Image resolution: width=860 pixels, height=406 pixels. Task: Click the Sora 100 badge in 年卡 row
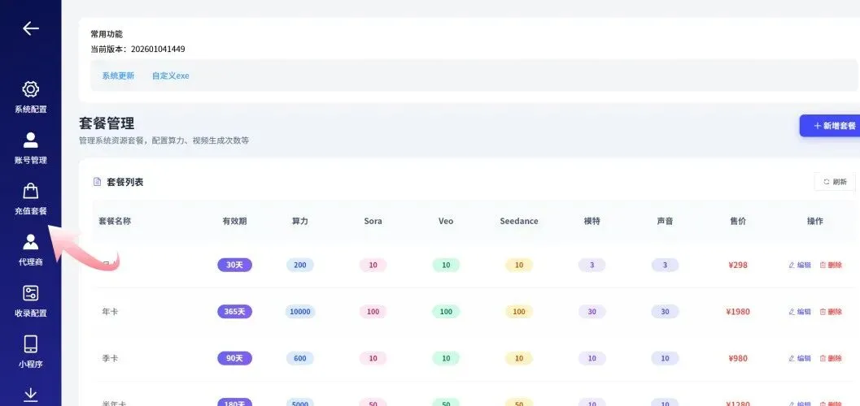tap(373, 311)
